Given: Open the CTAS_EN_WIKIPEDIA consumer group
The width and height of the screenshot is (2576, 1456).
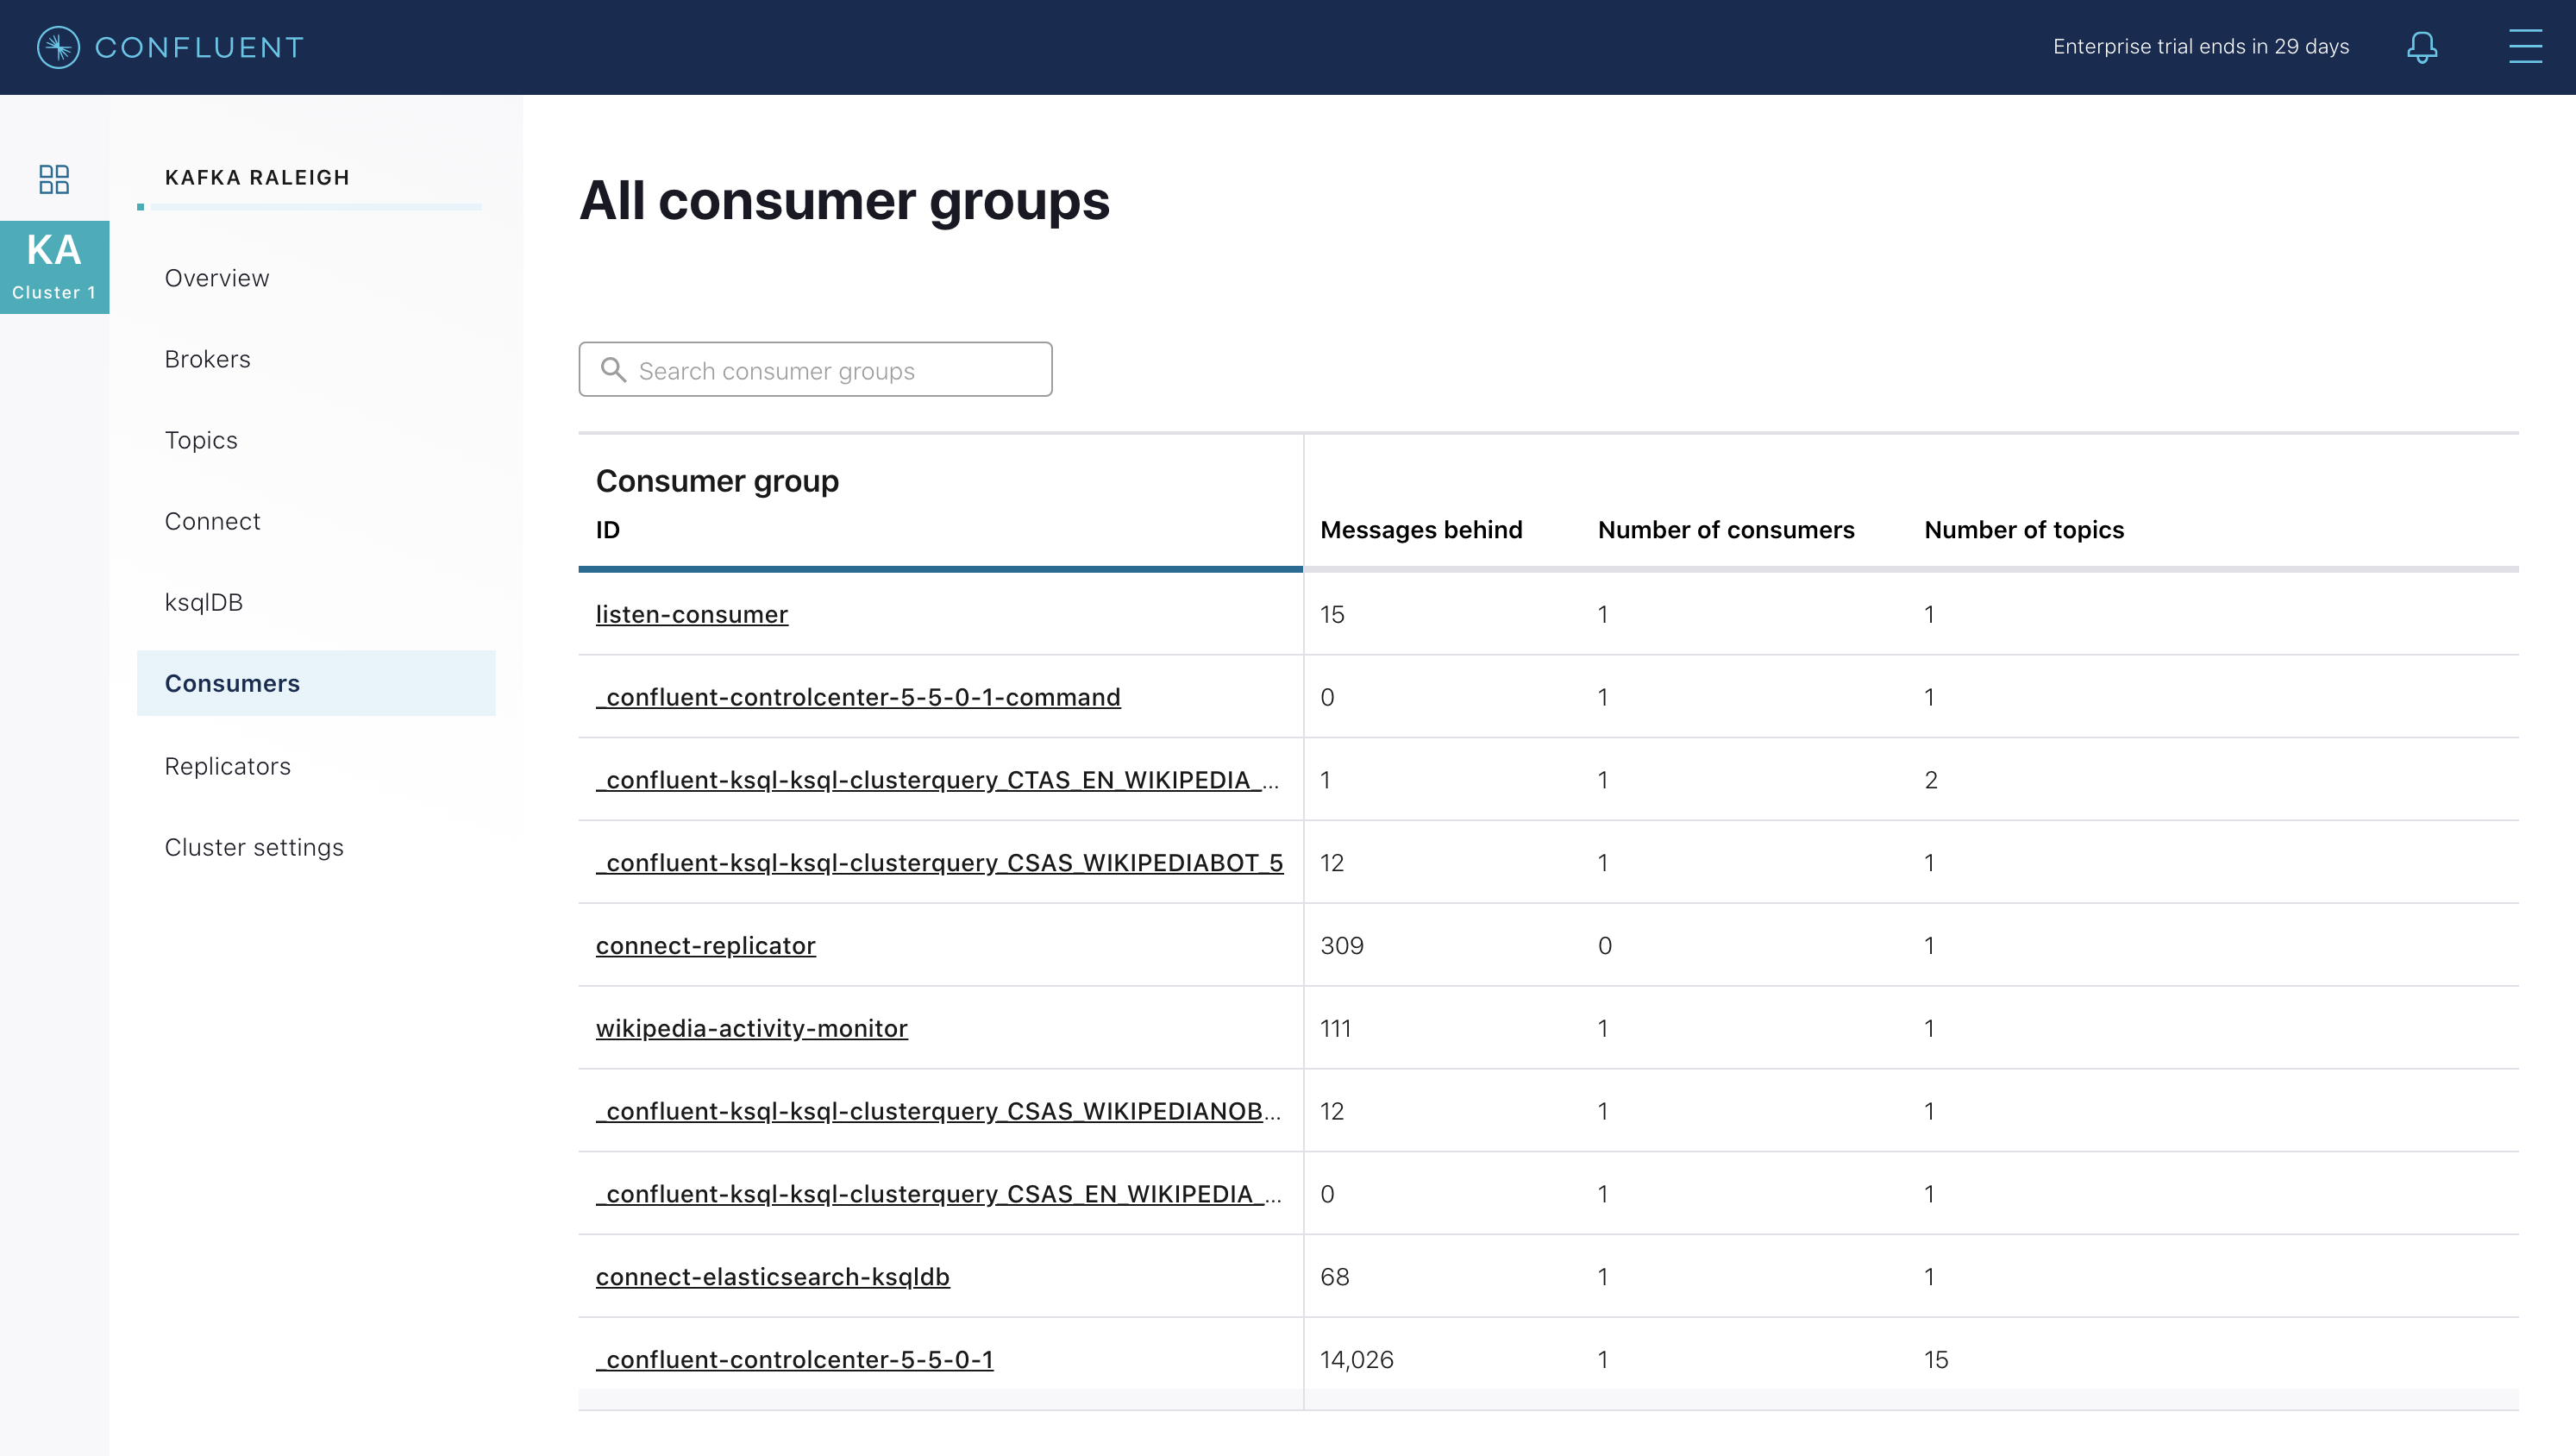Looking at the screenshot, I should 937,780.
